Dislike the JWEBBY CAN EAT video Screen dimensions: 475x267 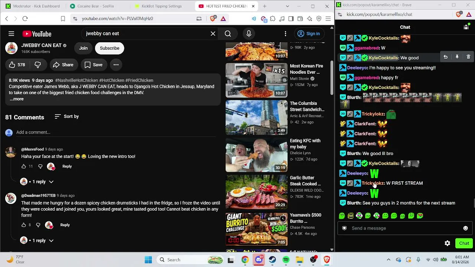coord(37,65)
